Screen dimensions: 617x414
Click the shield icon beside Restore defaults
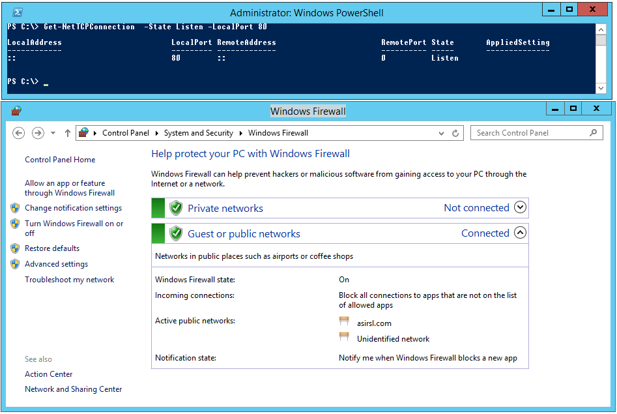coord(16,248)
